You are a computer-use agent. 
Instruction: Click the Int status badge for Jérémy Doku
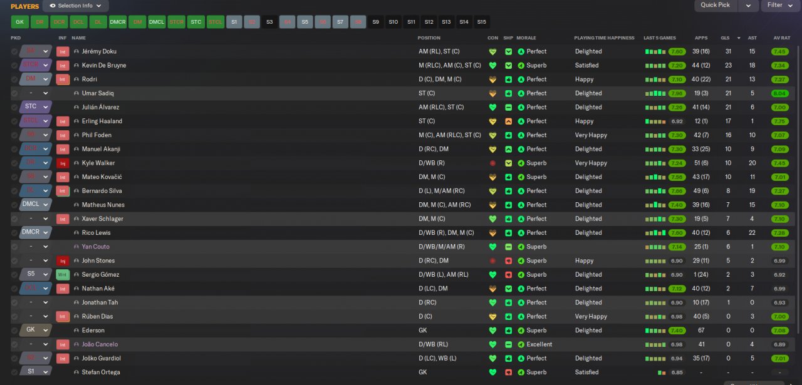click(x=63, y=51)
